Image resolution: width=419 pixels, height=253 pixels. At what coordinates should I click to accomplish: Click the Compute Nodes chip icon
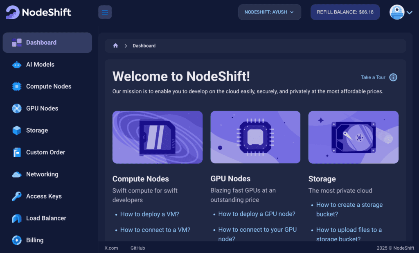pos(17,86)
